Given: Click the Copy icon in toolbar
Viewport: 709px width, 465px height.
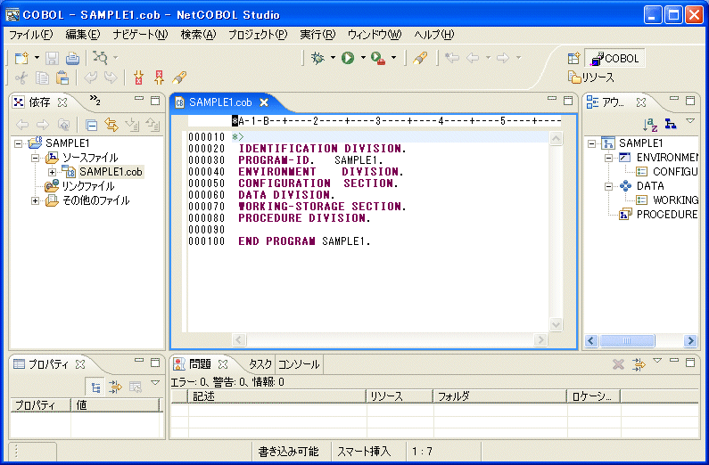Looking at the screenshot, I should [x=42, y=78].
